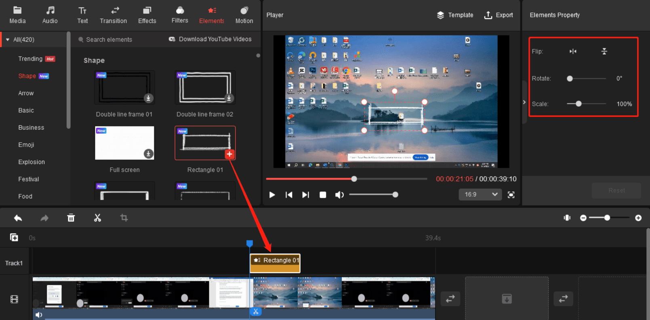
Task: Flip the element horizontally
Action: tap(573, 51)
